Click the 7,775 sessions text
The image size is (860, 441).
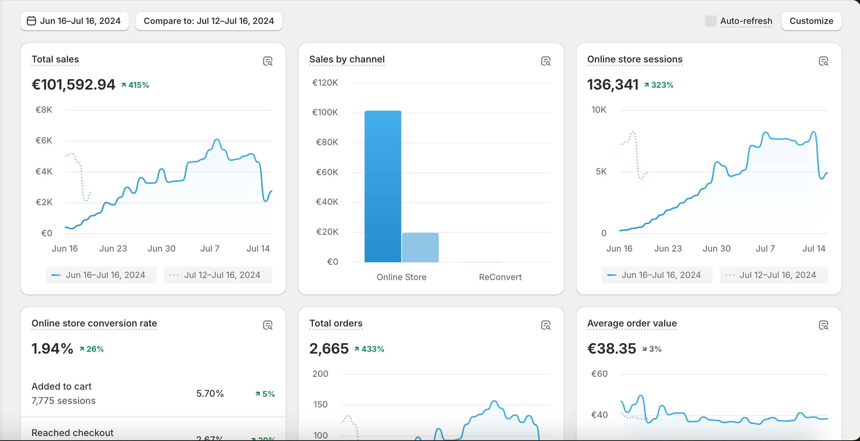point(63,401)
